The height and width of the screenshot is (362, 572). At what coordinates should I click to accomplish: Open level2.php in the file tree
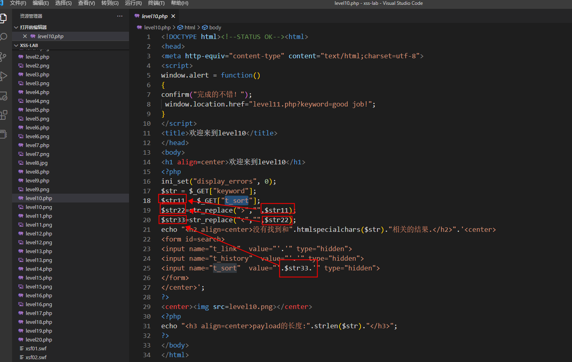[37, 57]
